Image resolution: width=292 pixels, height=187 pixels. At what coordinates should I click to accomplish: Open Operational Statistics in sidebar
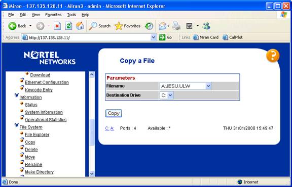point(46,120)
